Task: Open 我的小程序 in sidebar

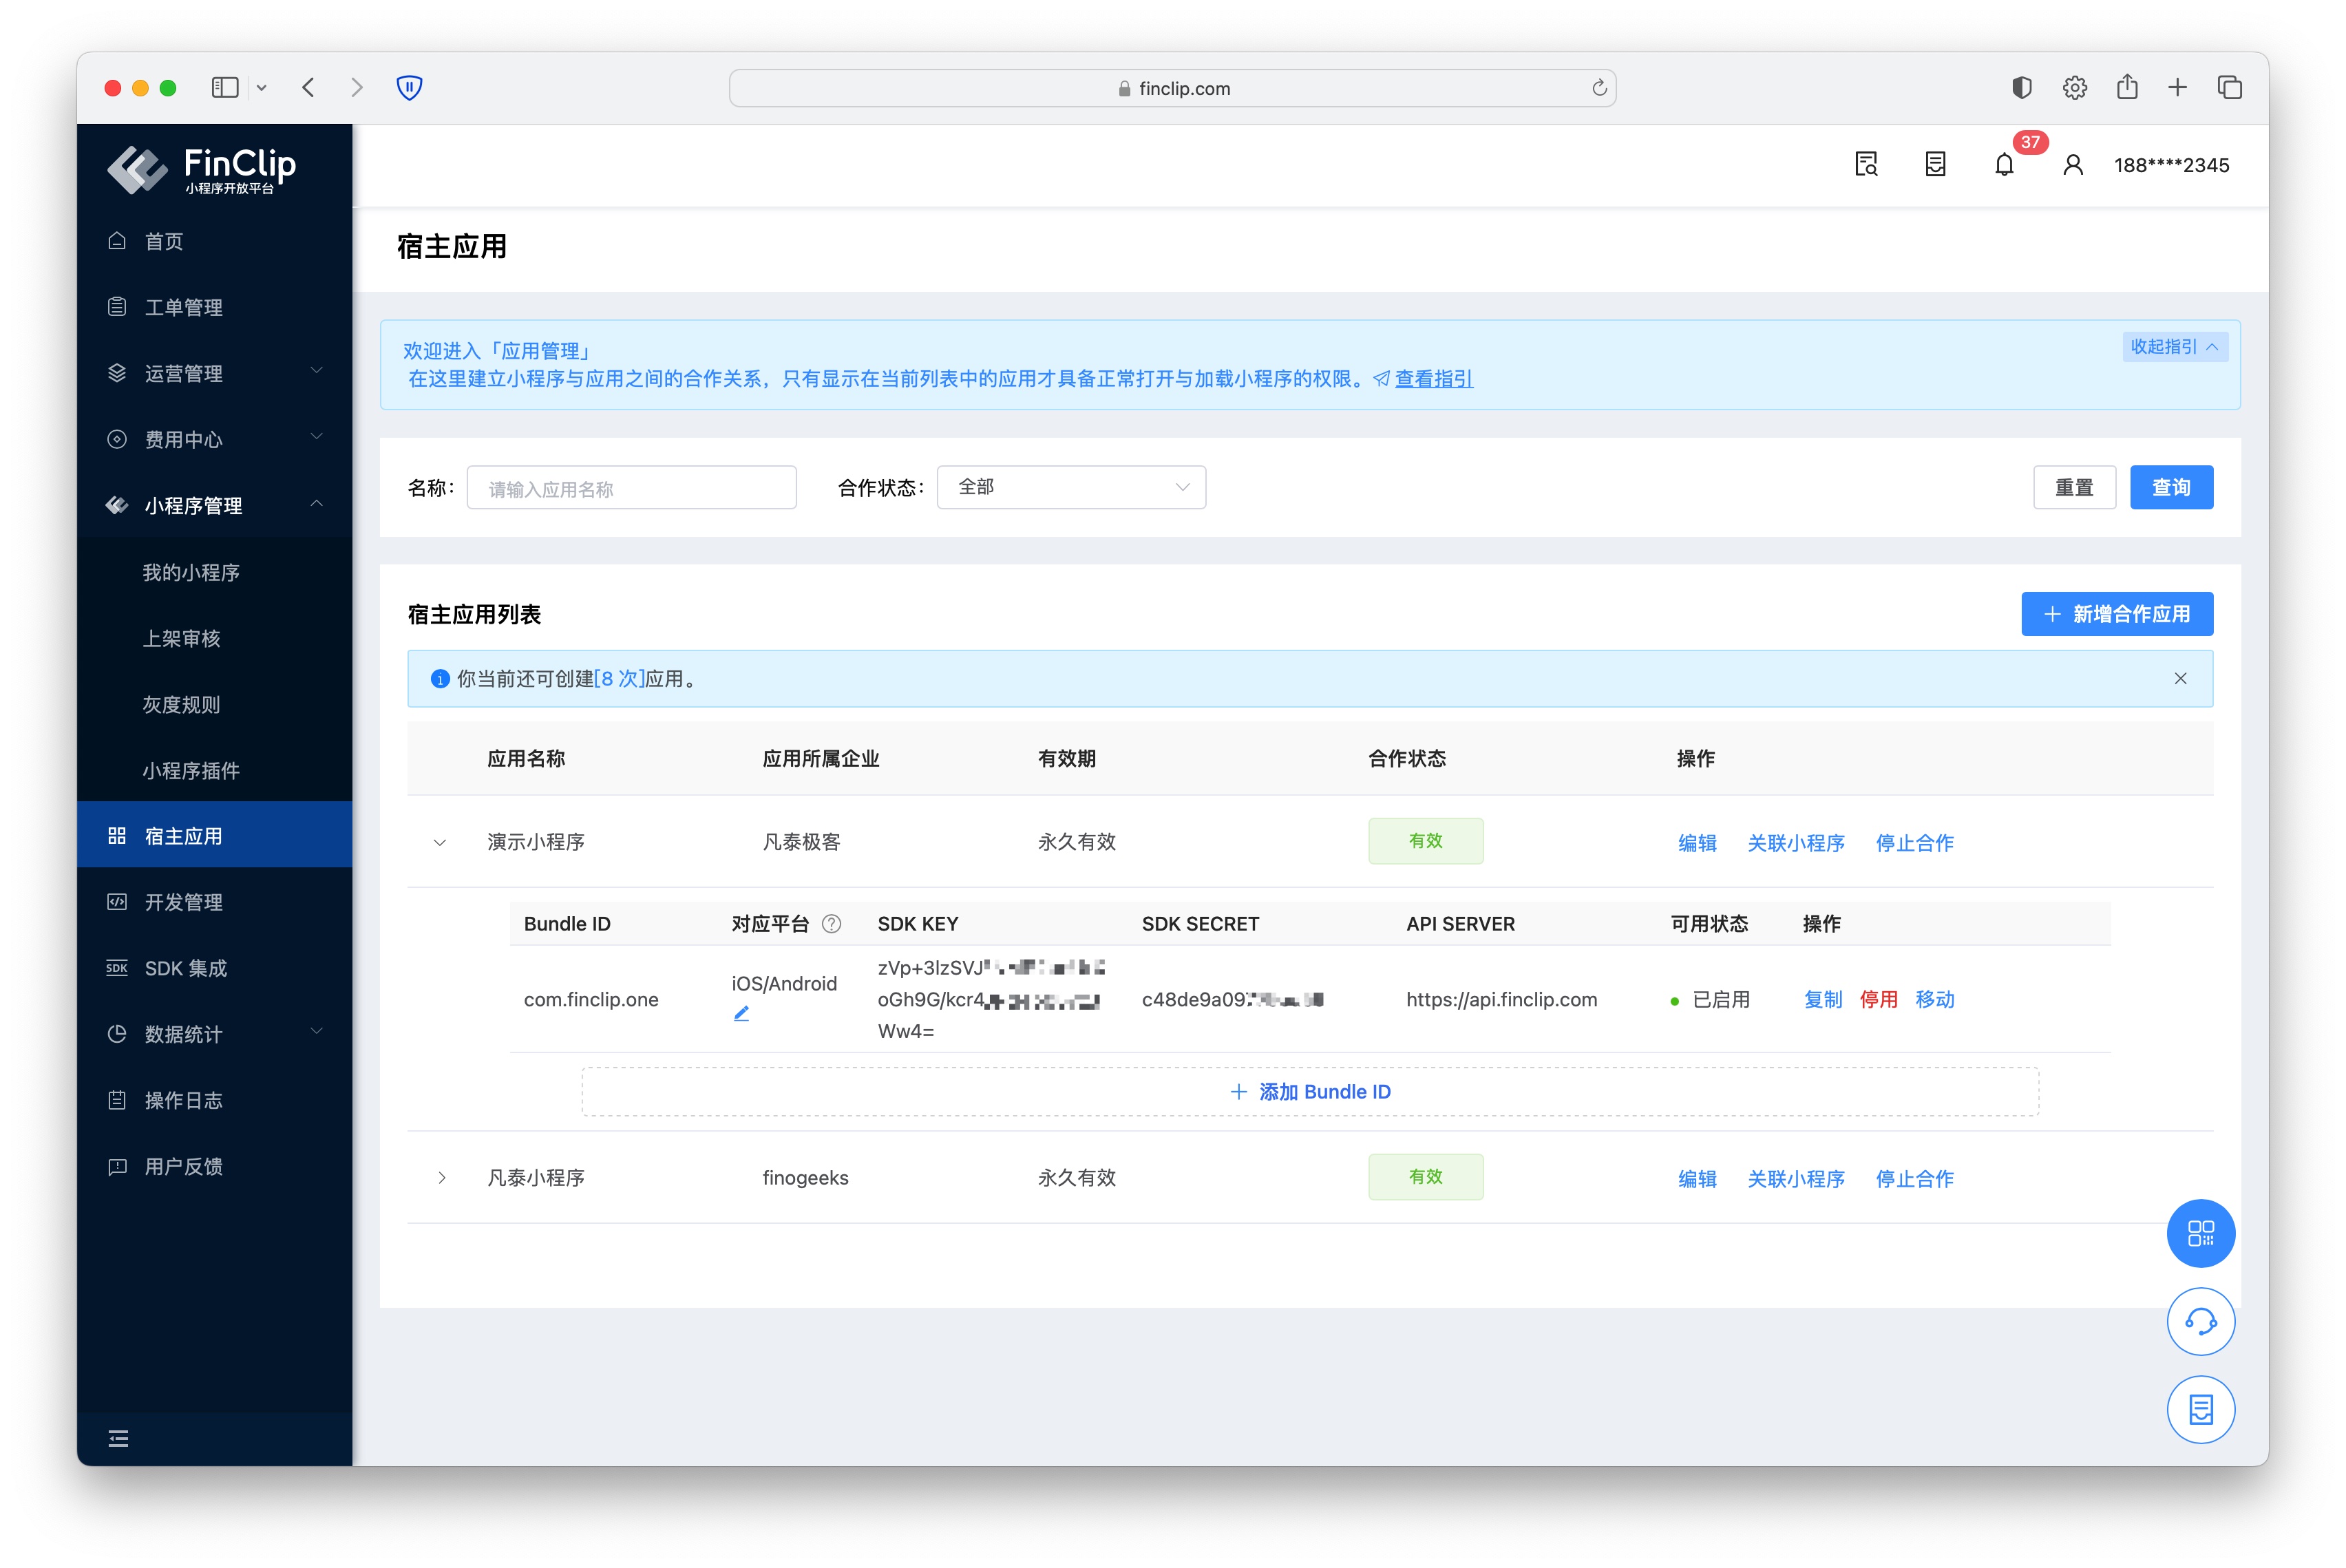Action: coord(191,572)
